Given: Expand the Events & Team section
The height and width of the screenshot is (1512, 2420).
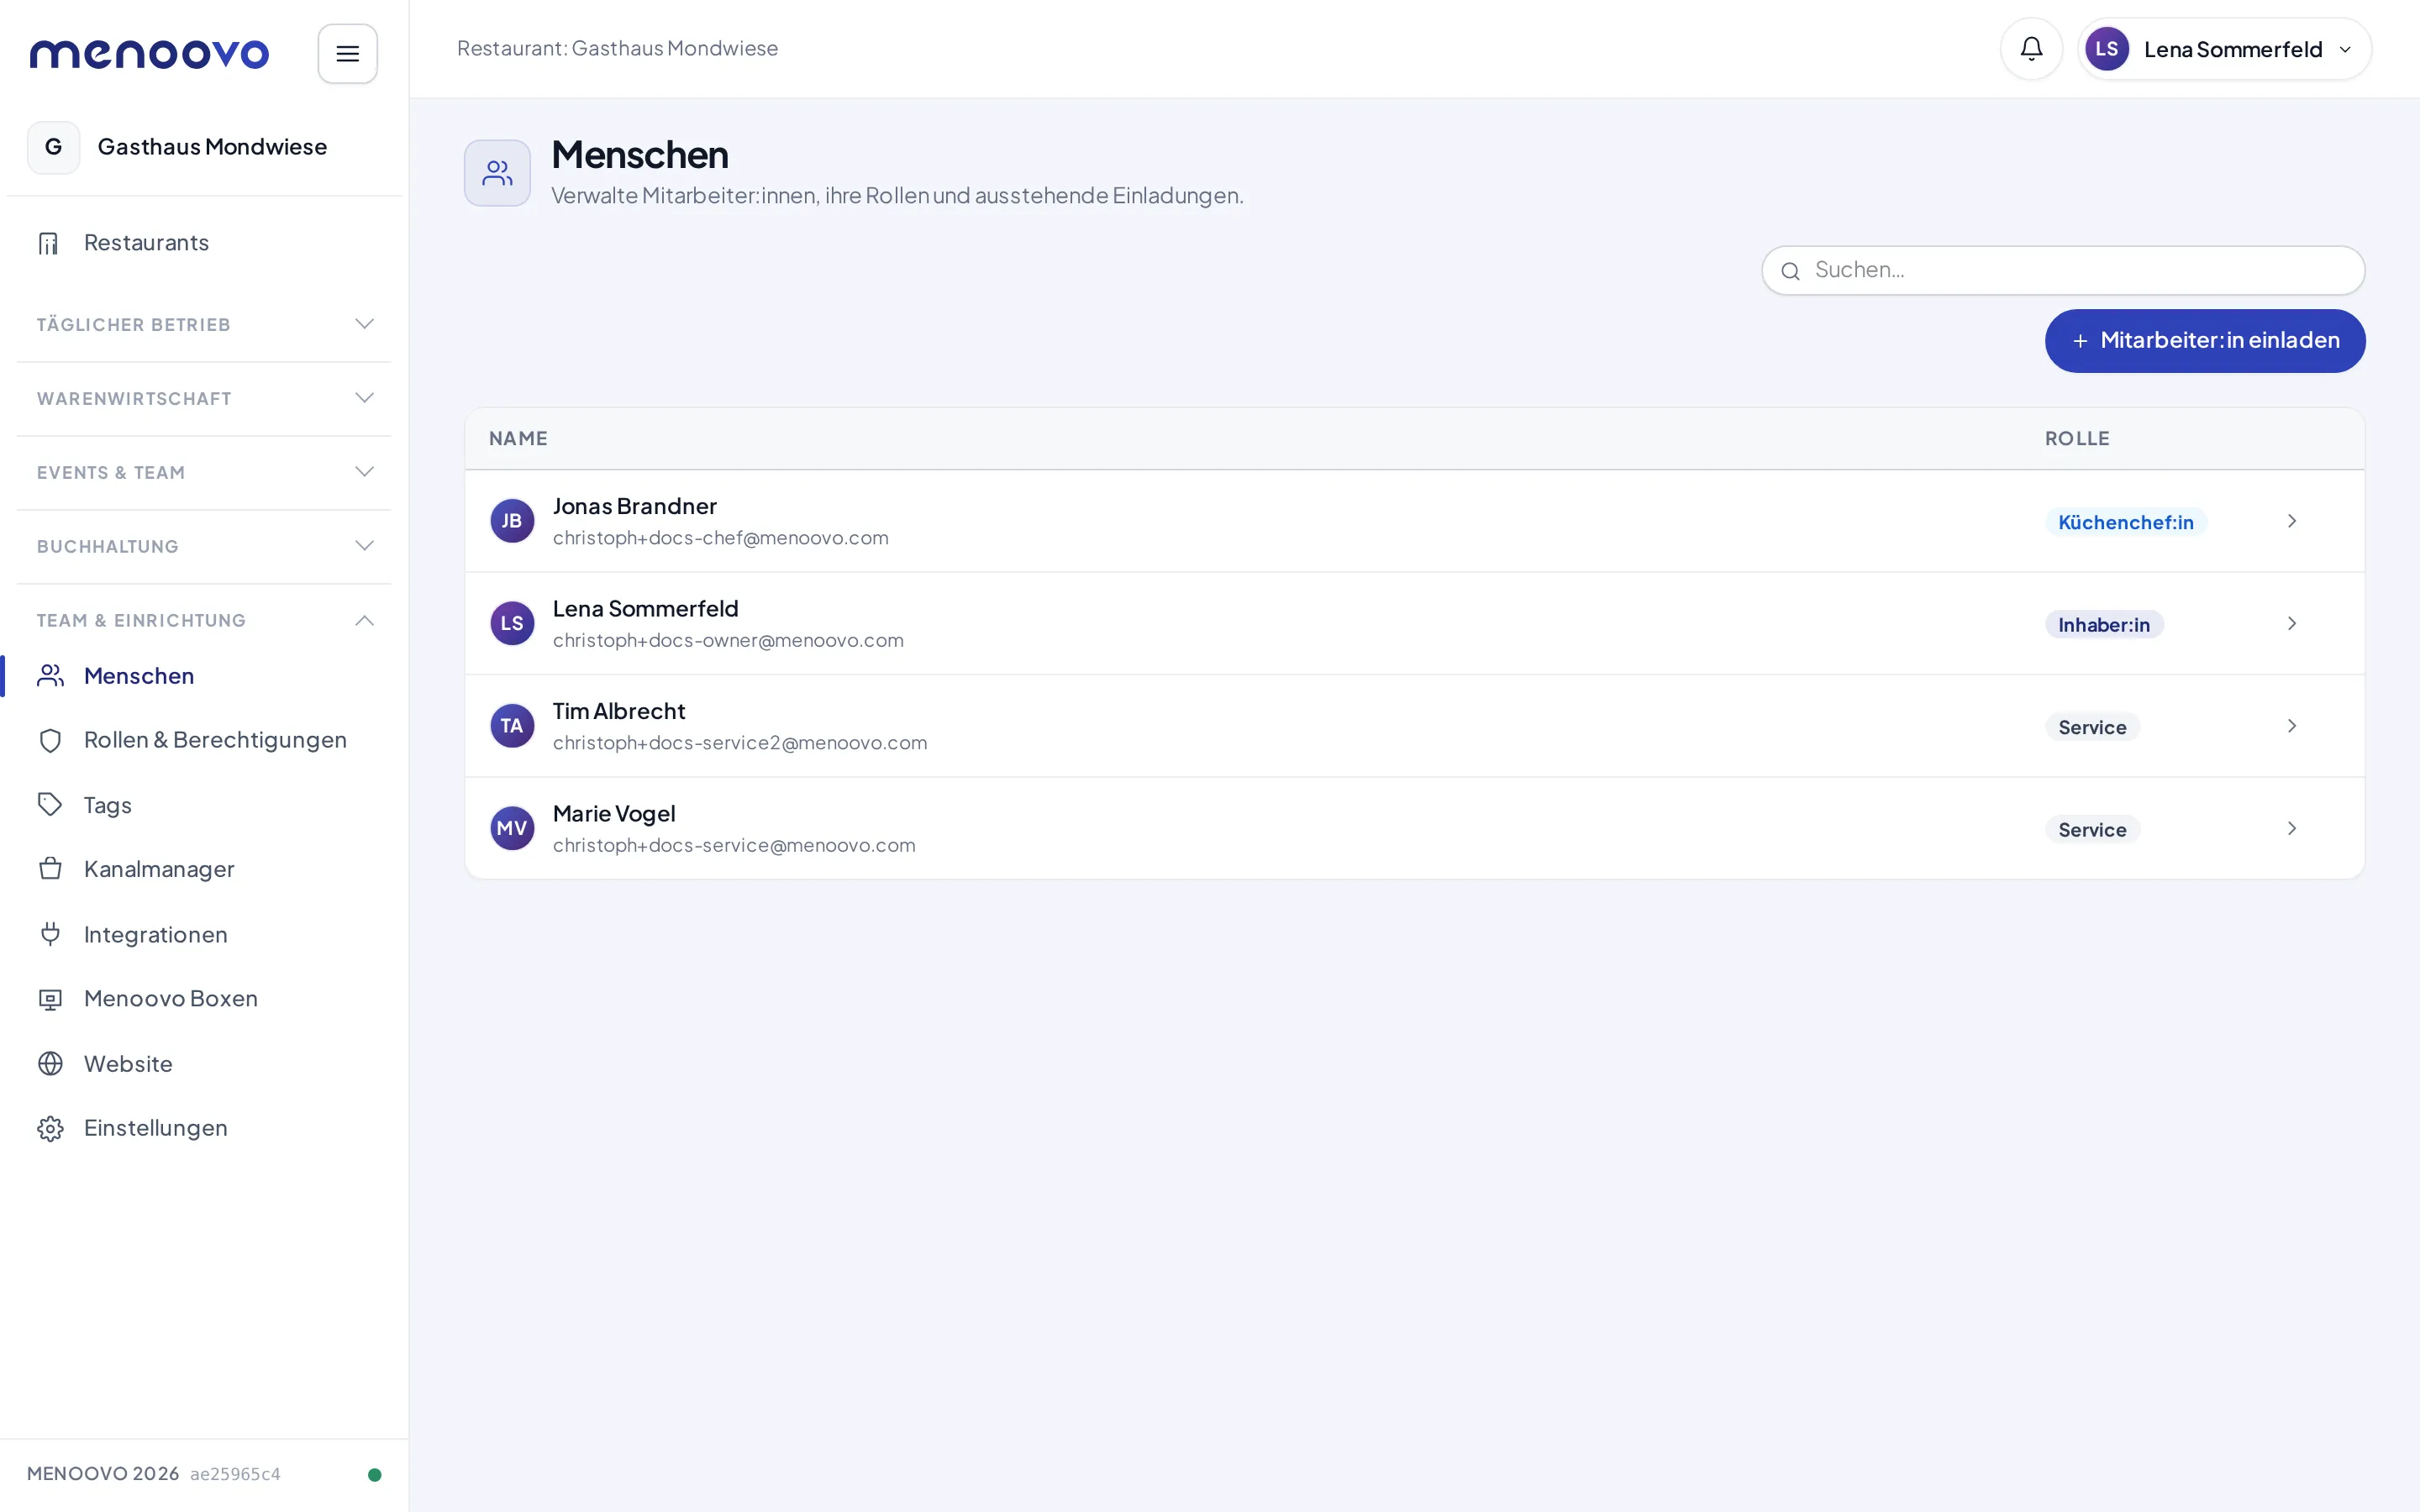Looking at the screenshot, I should pyautogui.click(x=204, y=473).
